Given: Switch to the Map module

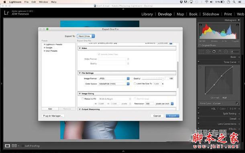Looking at the screenshot, I should (180, 14).
